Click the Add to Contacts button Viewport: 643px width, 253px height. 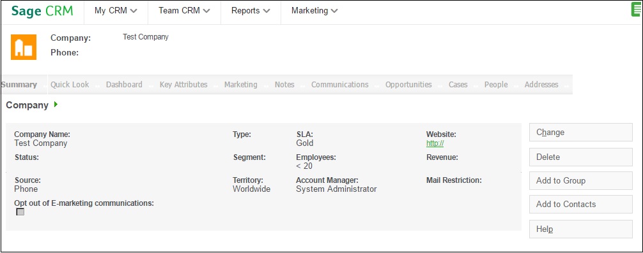click(580, 205)
